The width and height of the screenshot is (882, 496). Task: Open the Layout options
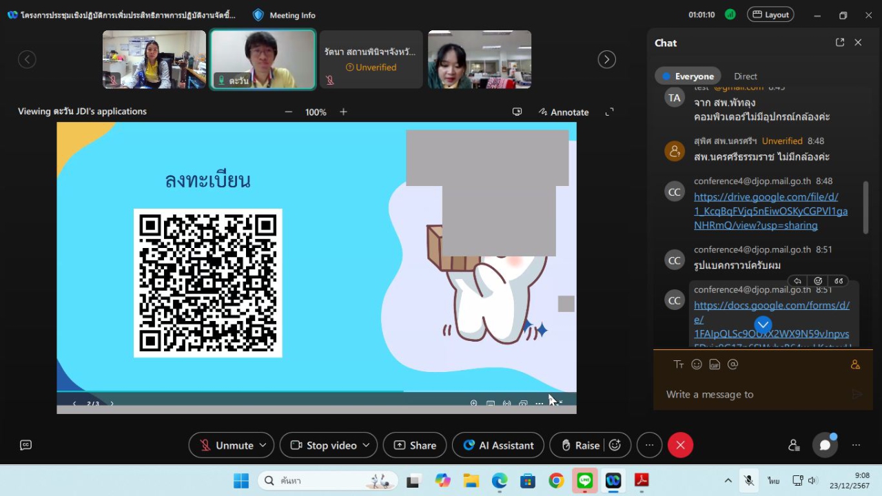[x=770, y=14]
